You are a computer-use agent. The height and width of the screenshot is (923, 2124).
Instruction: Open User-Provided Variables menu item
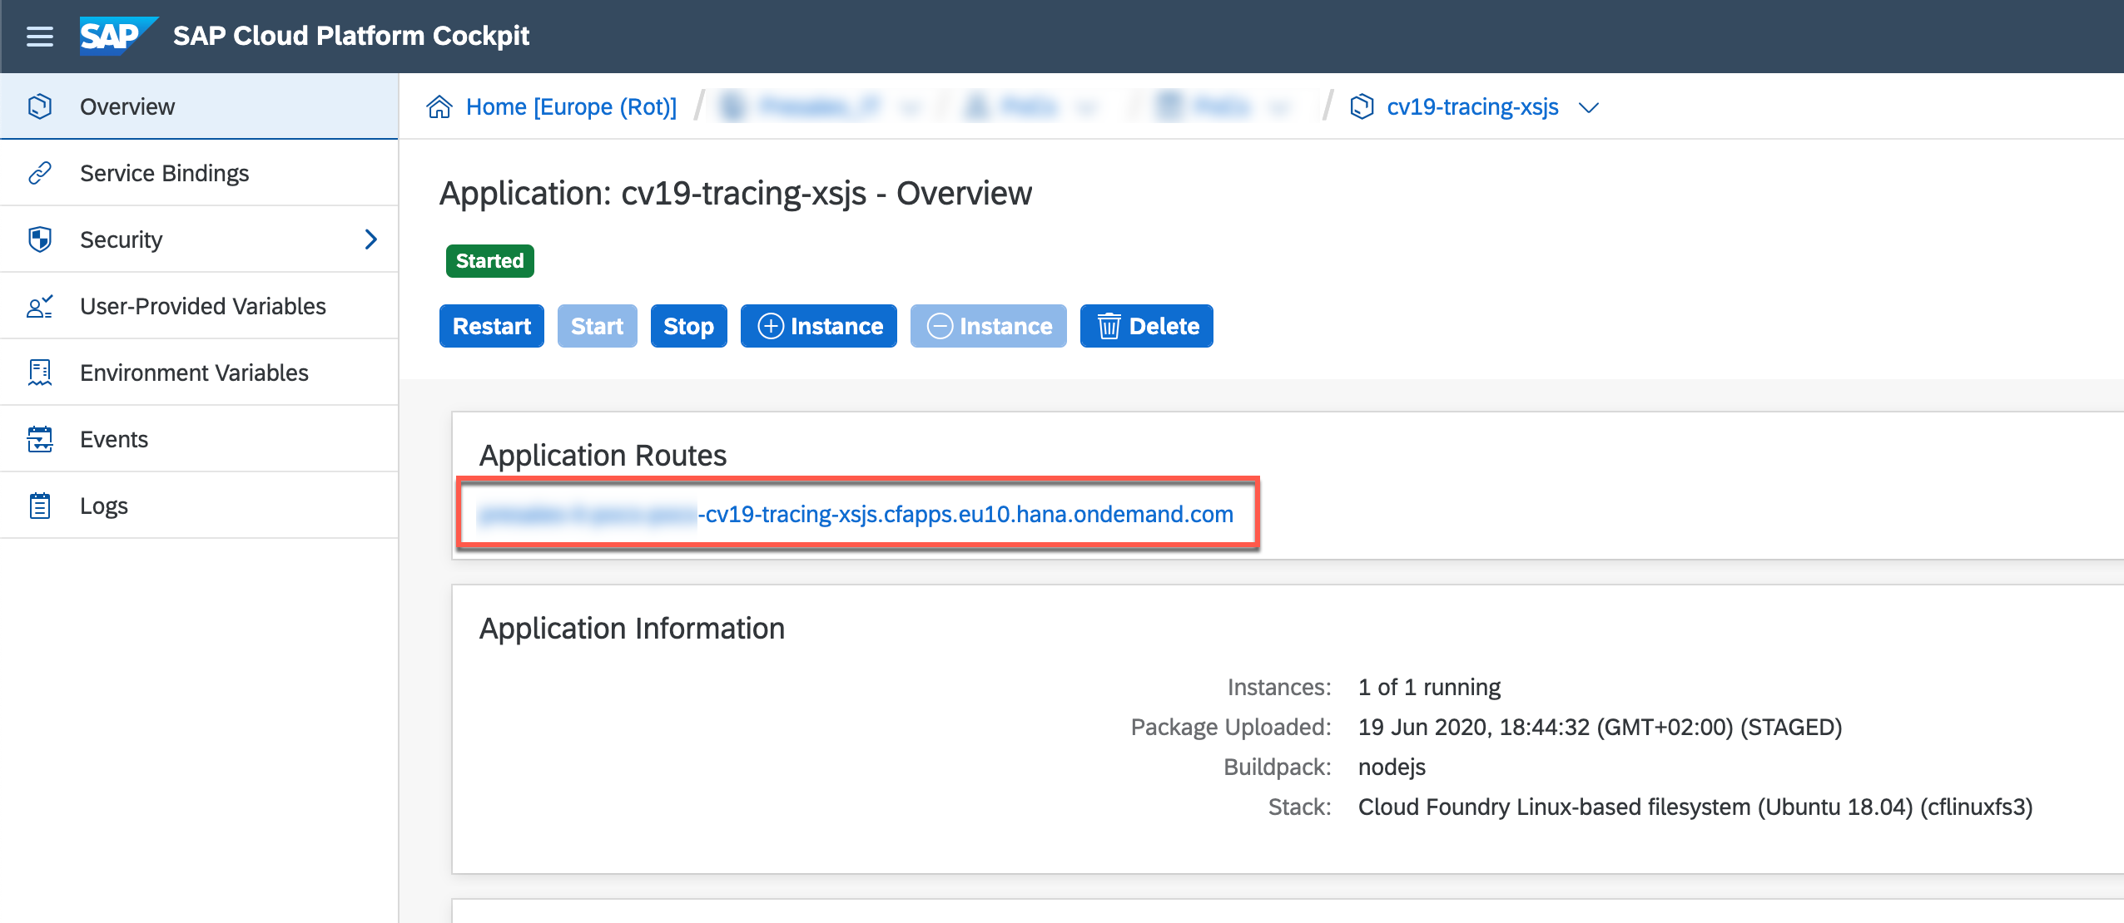click(x=202, y=306)
